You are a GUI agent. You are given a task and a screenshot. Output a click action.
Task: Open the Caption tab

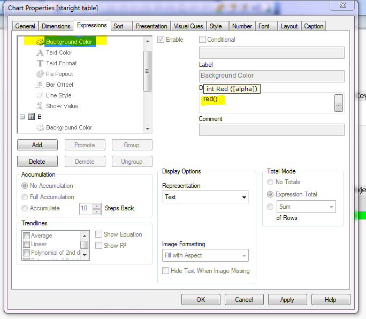pyautogui.click(x=314, y=26)
